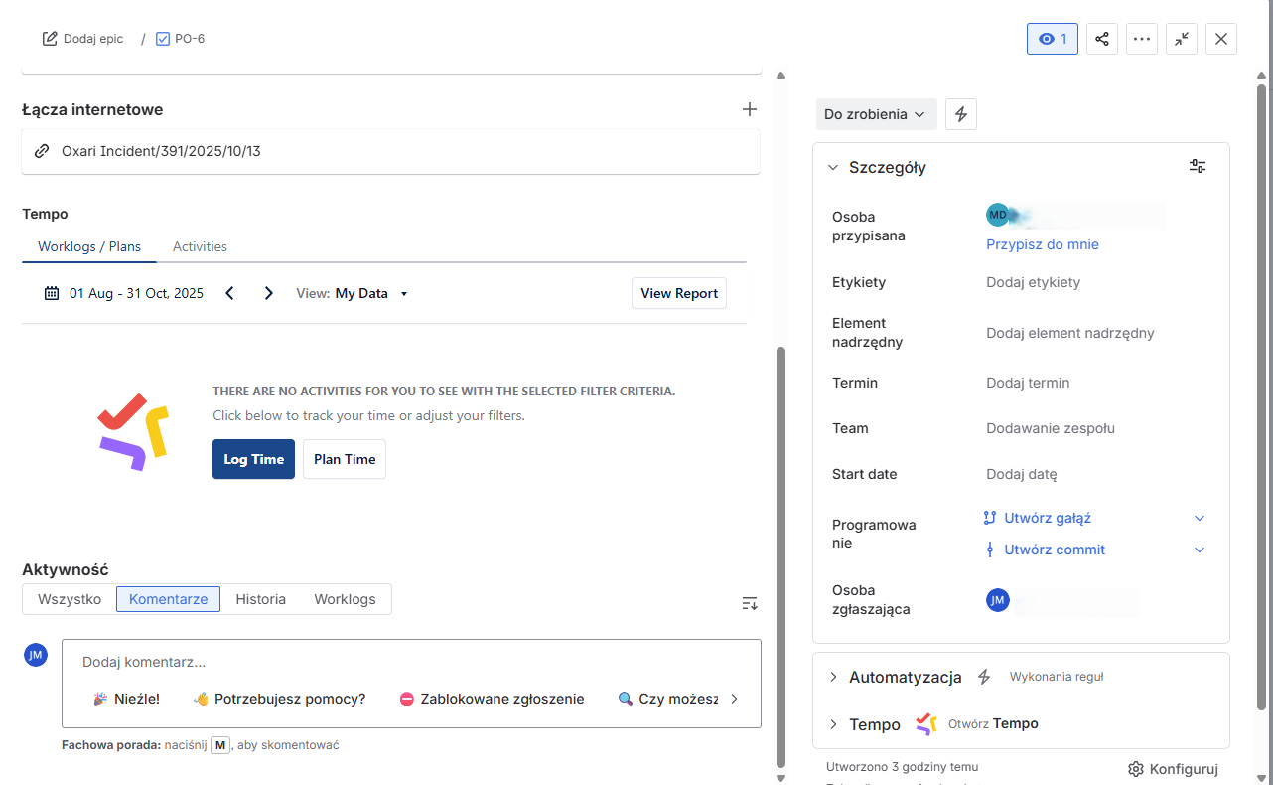Open the three-dots more actions menu

1142,39
